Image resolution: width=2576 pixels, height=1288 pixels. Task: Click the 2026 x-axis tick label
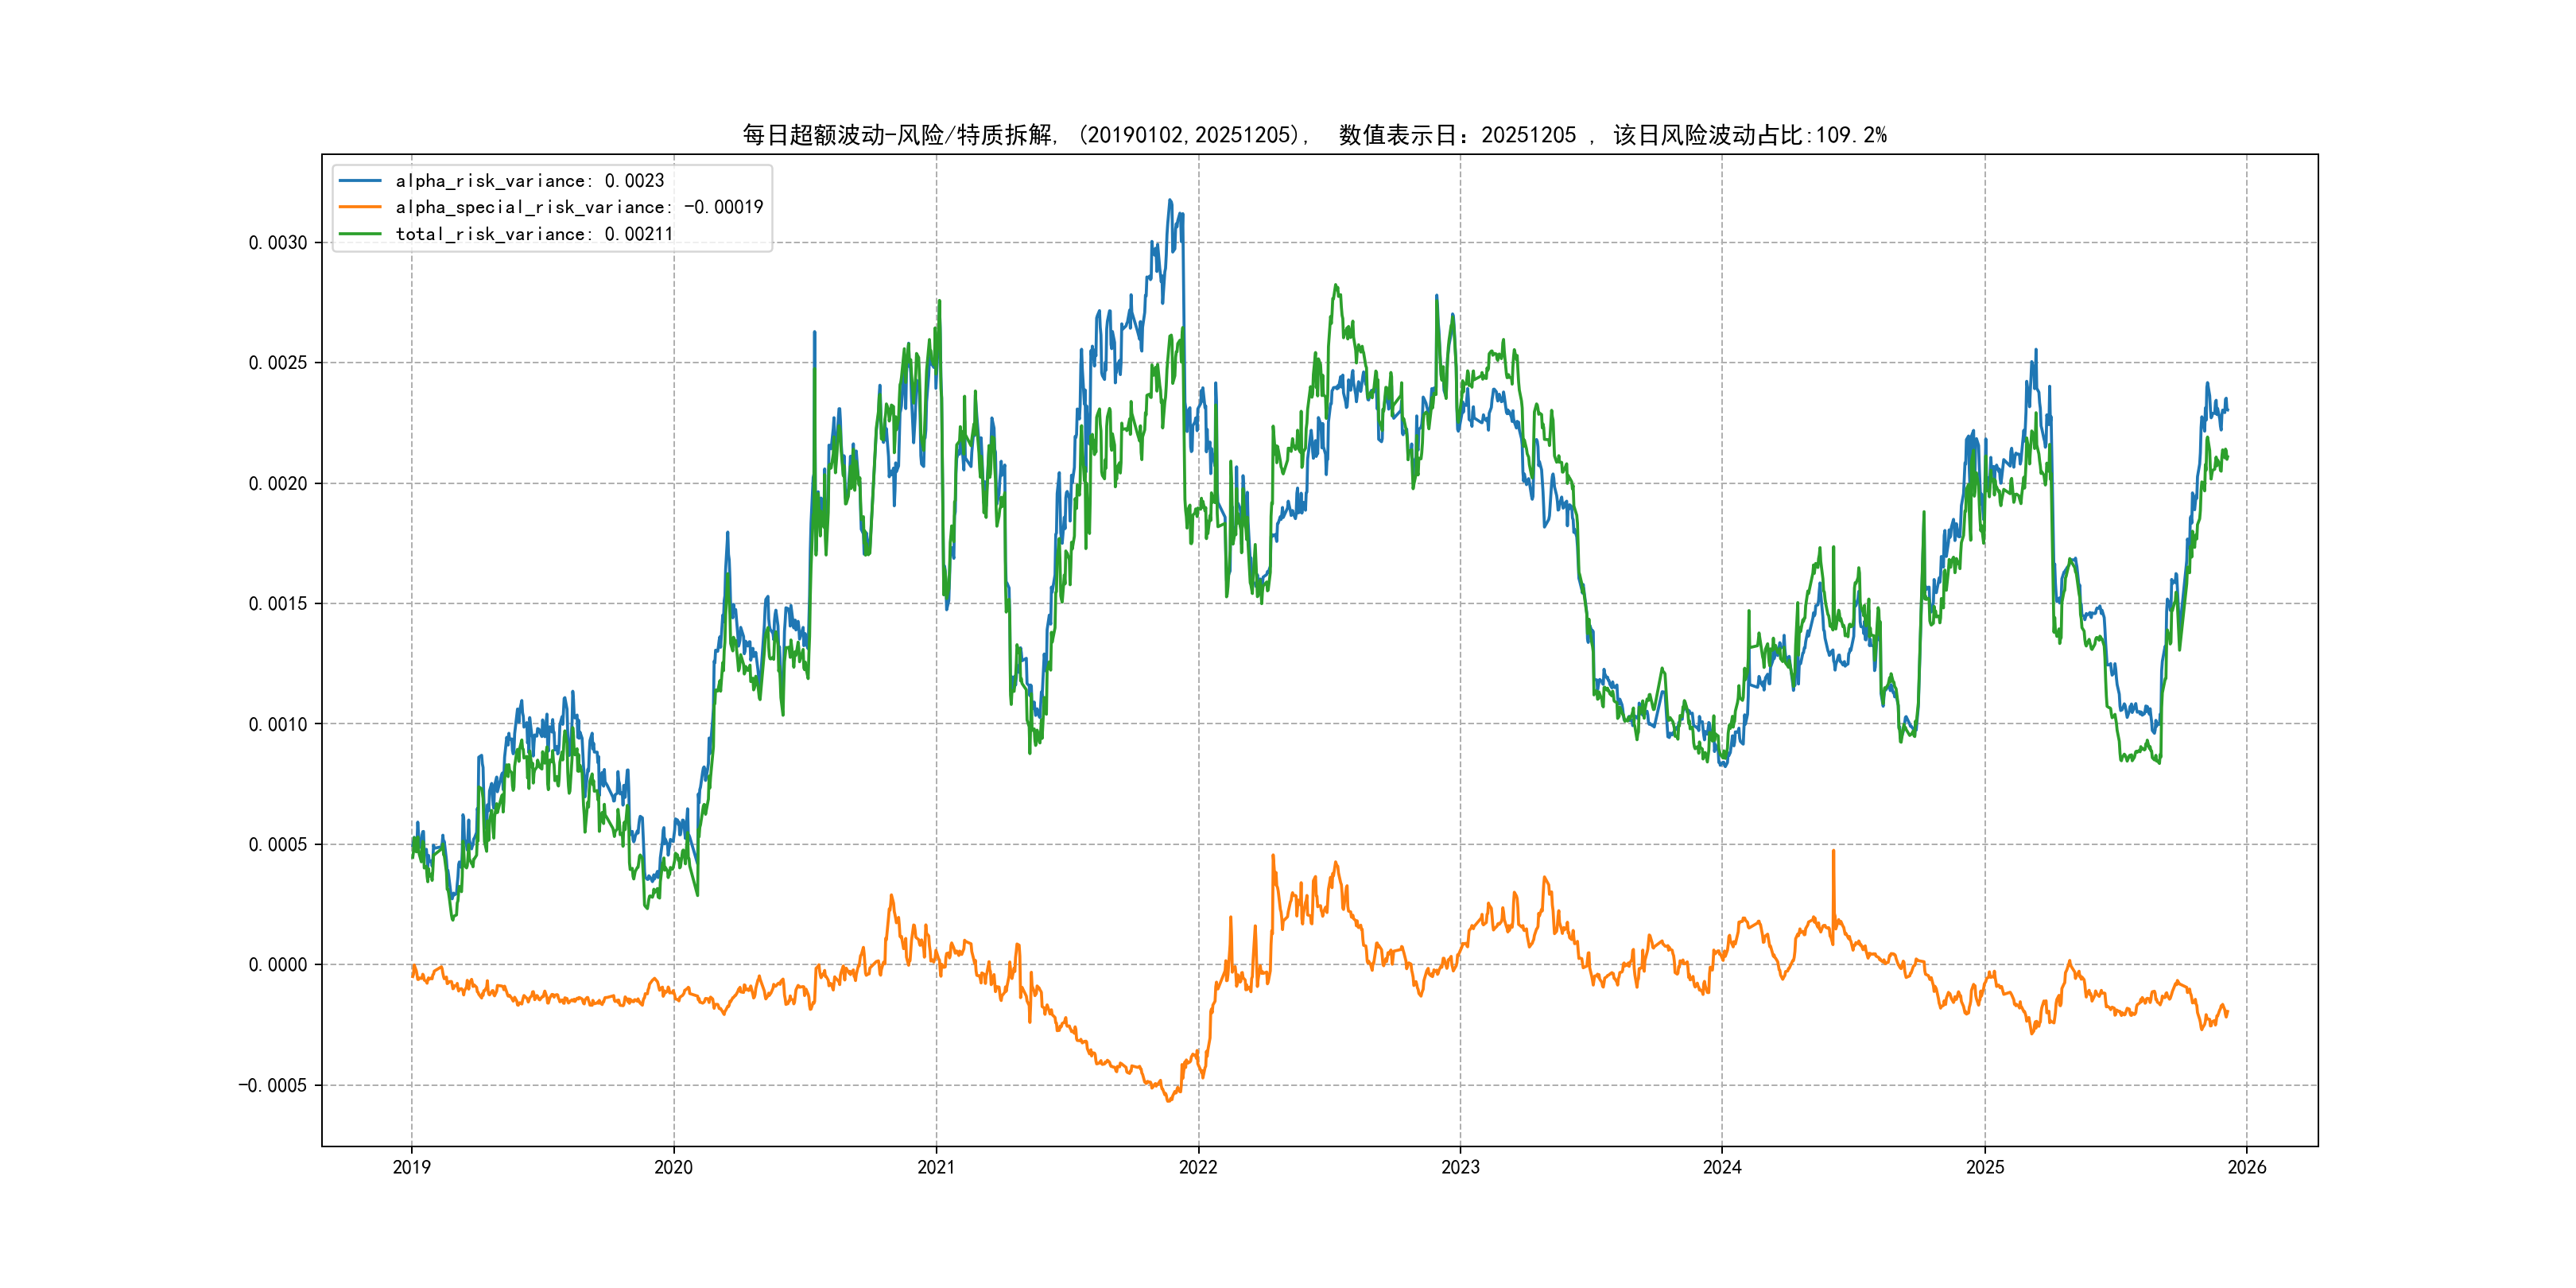coord(2247,1167)
